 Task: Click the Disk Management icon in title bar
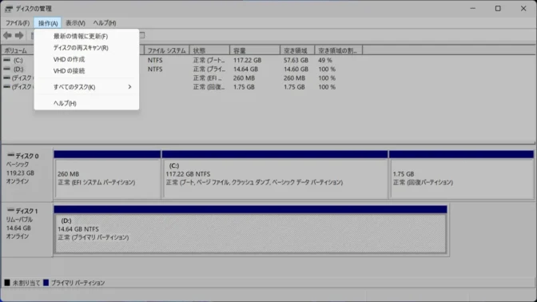point(9,9)
